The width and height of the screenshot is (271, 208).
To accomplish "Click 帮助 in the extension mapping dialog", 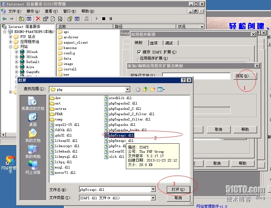I will point(245,130).
